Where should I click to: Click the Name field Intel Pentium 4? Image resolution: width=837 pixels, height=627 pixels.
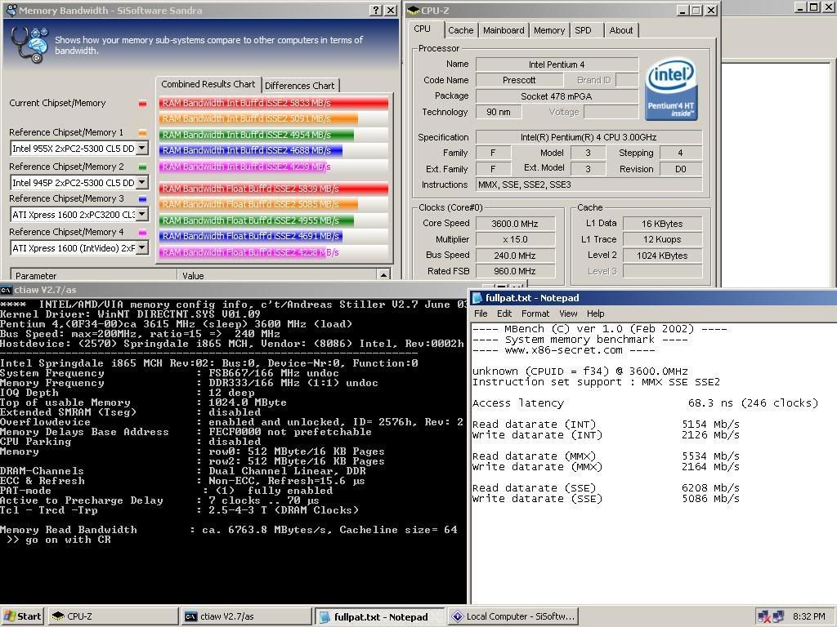(x=557, y=64)
